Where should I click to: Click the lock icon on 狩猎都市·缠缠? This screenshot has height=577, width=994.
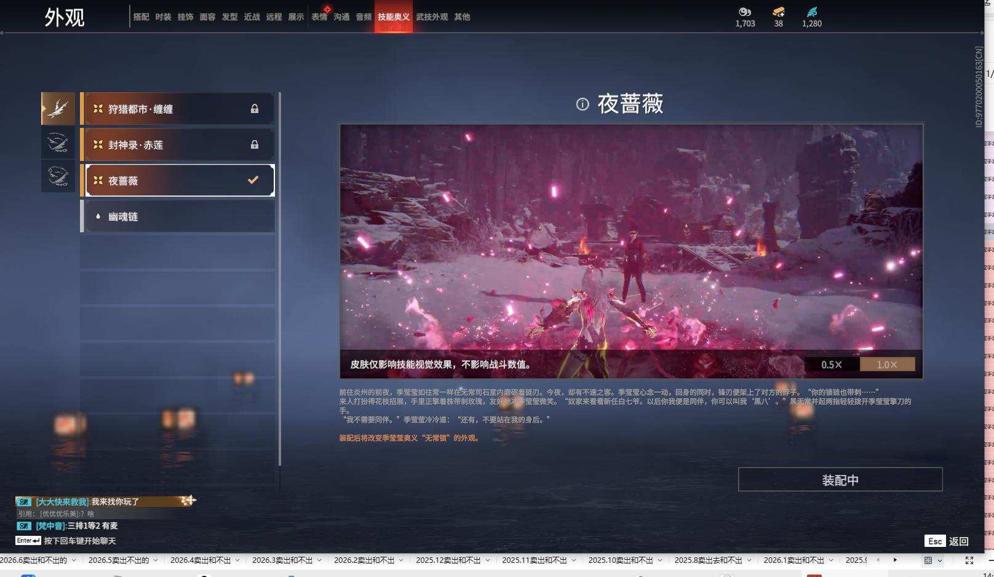click(x=255, y=109)
